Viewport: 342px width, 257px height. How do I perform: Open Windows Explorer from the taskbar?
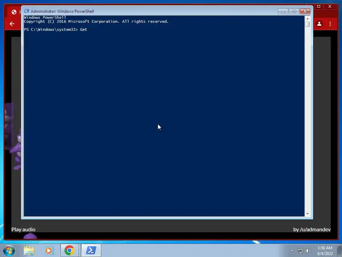[x=29, y=250]
